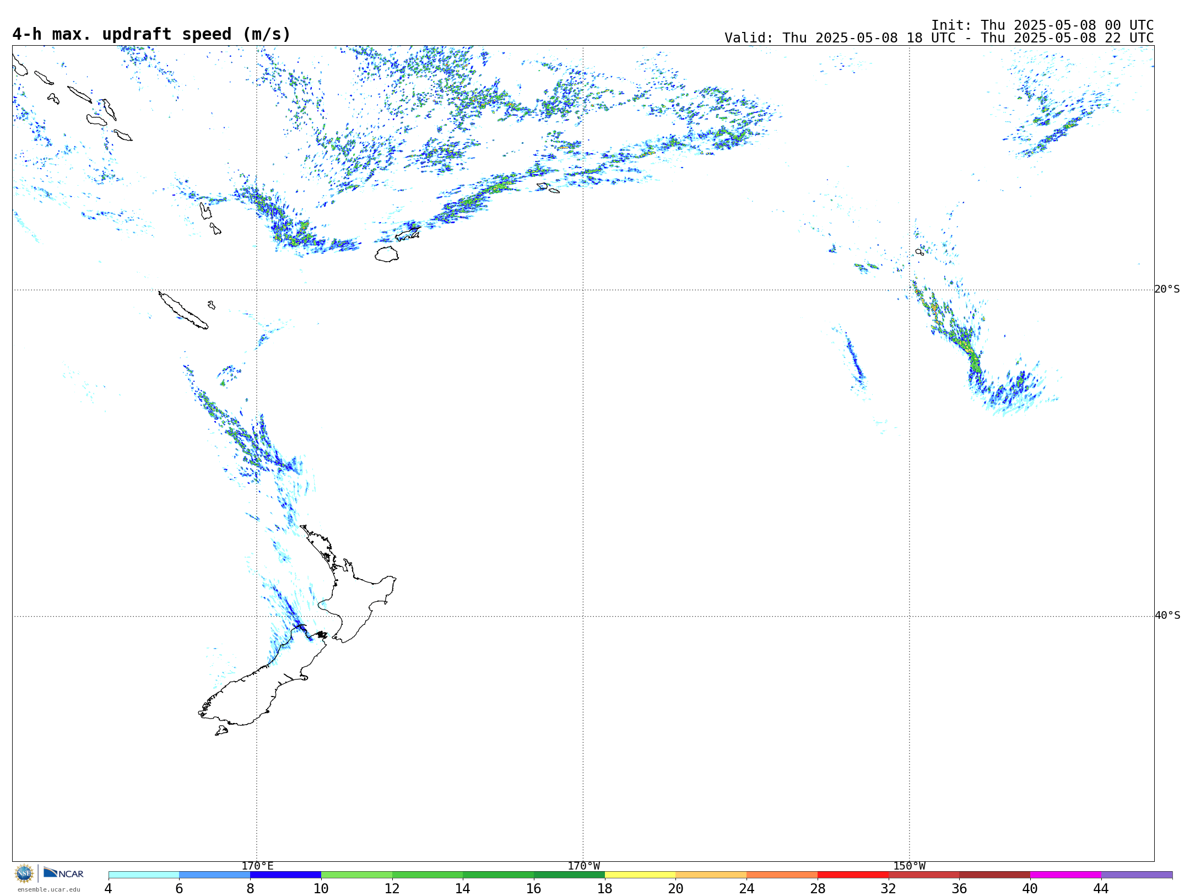The width and height of the screenshot is (1190, 896).
Task: Click the New Caledonia island outline
Action: (183, 310)
